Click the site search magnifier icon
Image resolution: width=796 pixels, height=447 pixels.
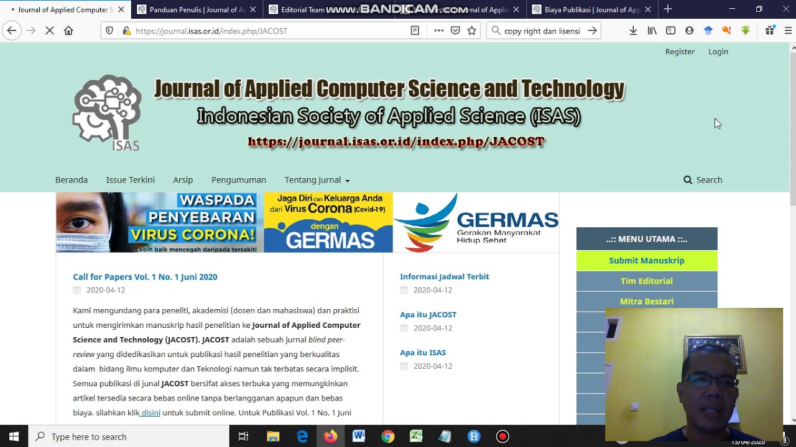click(688, 180)
